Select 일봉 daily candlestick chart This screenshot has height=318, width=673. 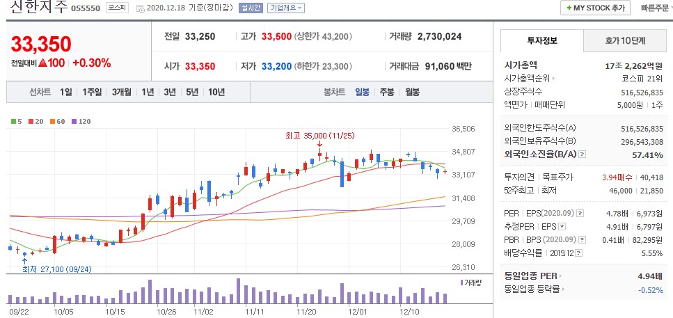click(362, 92)
